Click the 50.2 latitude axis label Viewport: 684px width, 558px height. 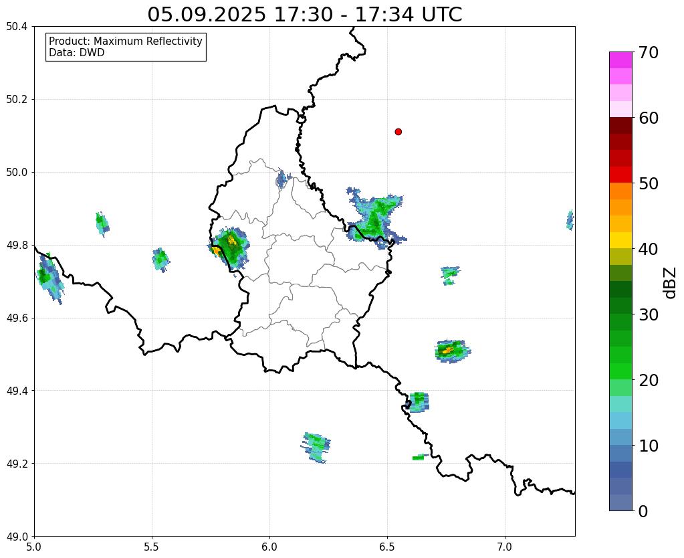point(17,99)
